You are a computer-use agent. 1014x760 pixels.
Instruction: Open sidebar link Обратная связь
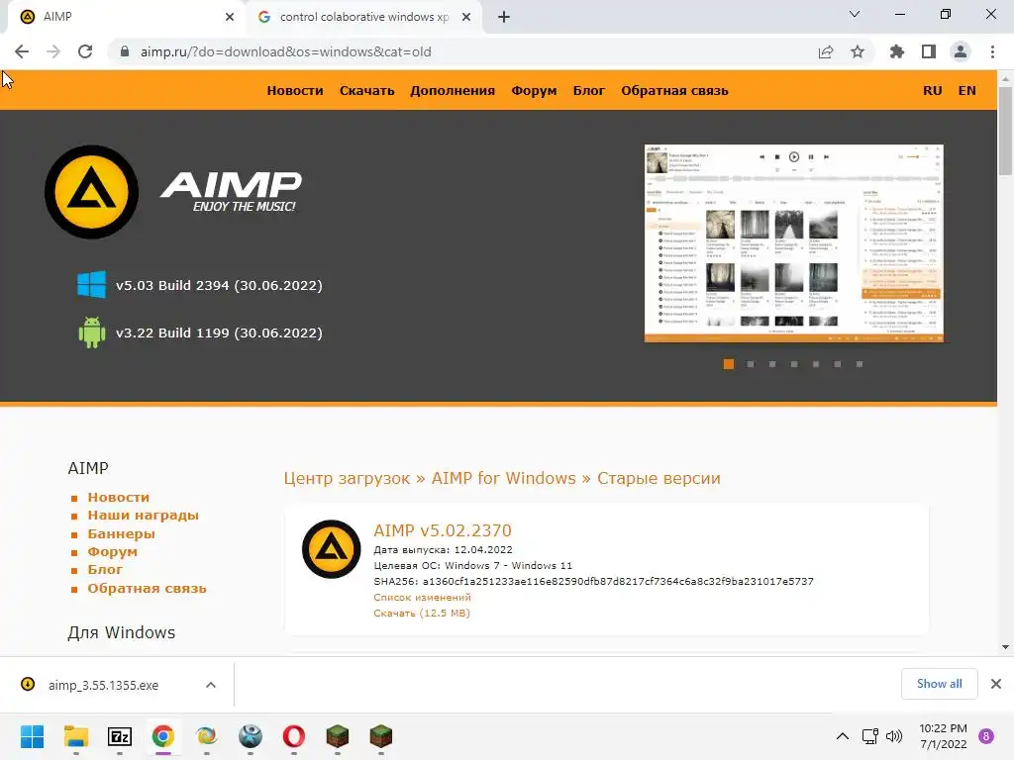[147, 588]
